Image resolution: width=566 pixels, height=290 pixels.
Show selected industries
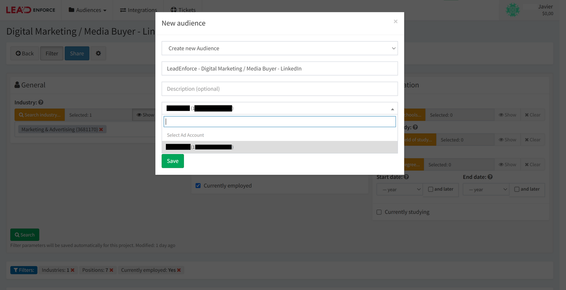tap(144, 115)
